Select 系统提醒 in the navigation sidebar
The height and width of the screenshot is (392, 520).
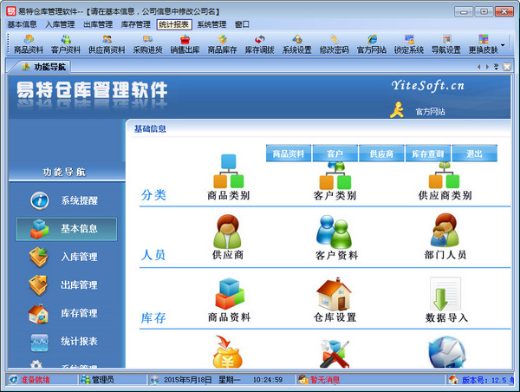click(x=68, y=200)
